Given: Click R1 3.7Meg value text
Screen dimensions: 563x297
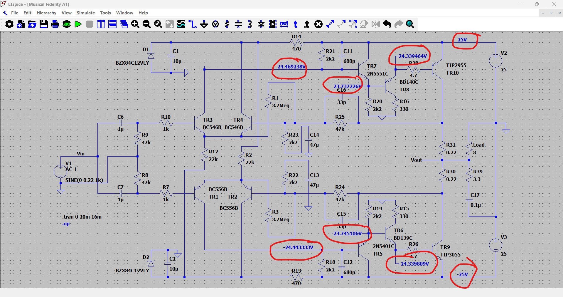Looking at the screenshot, I should click(281, 105).
